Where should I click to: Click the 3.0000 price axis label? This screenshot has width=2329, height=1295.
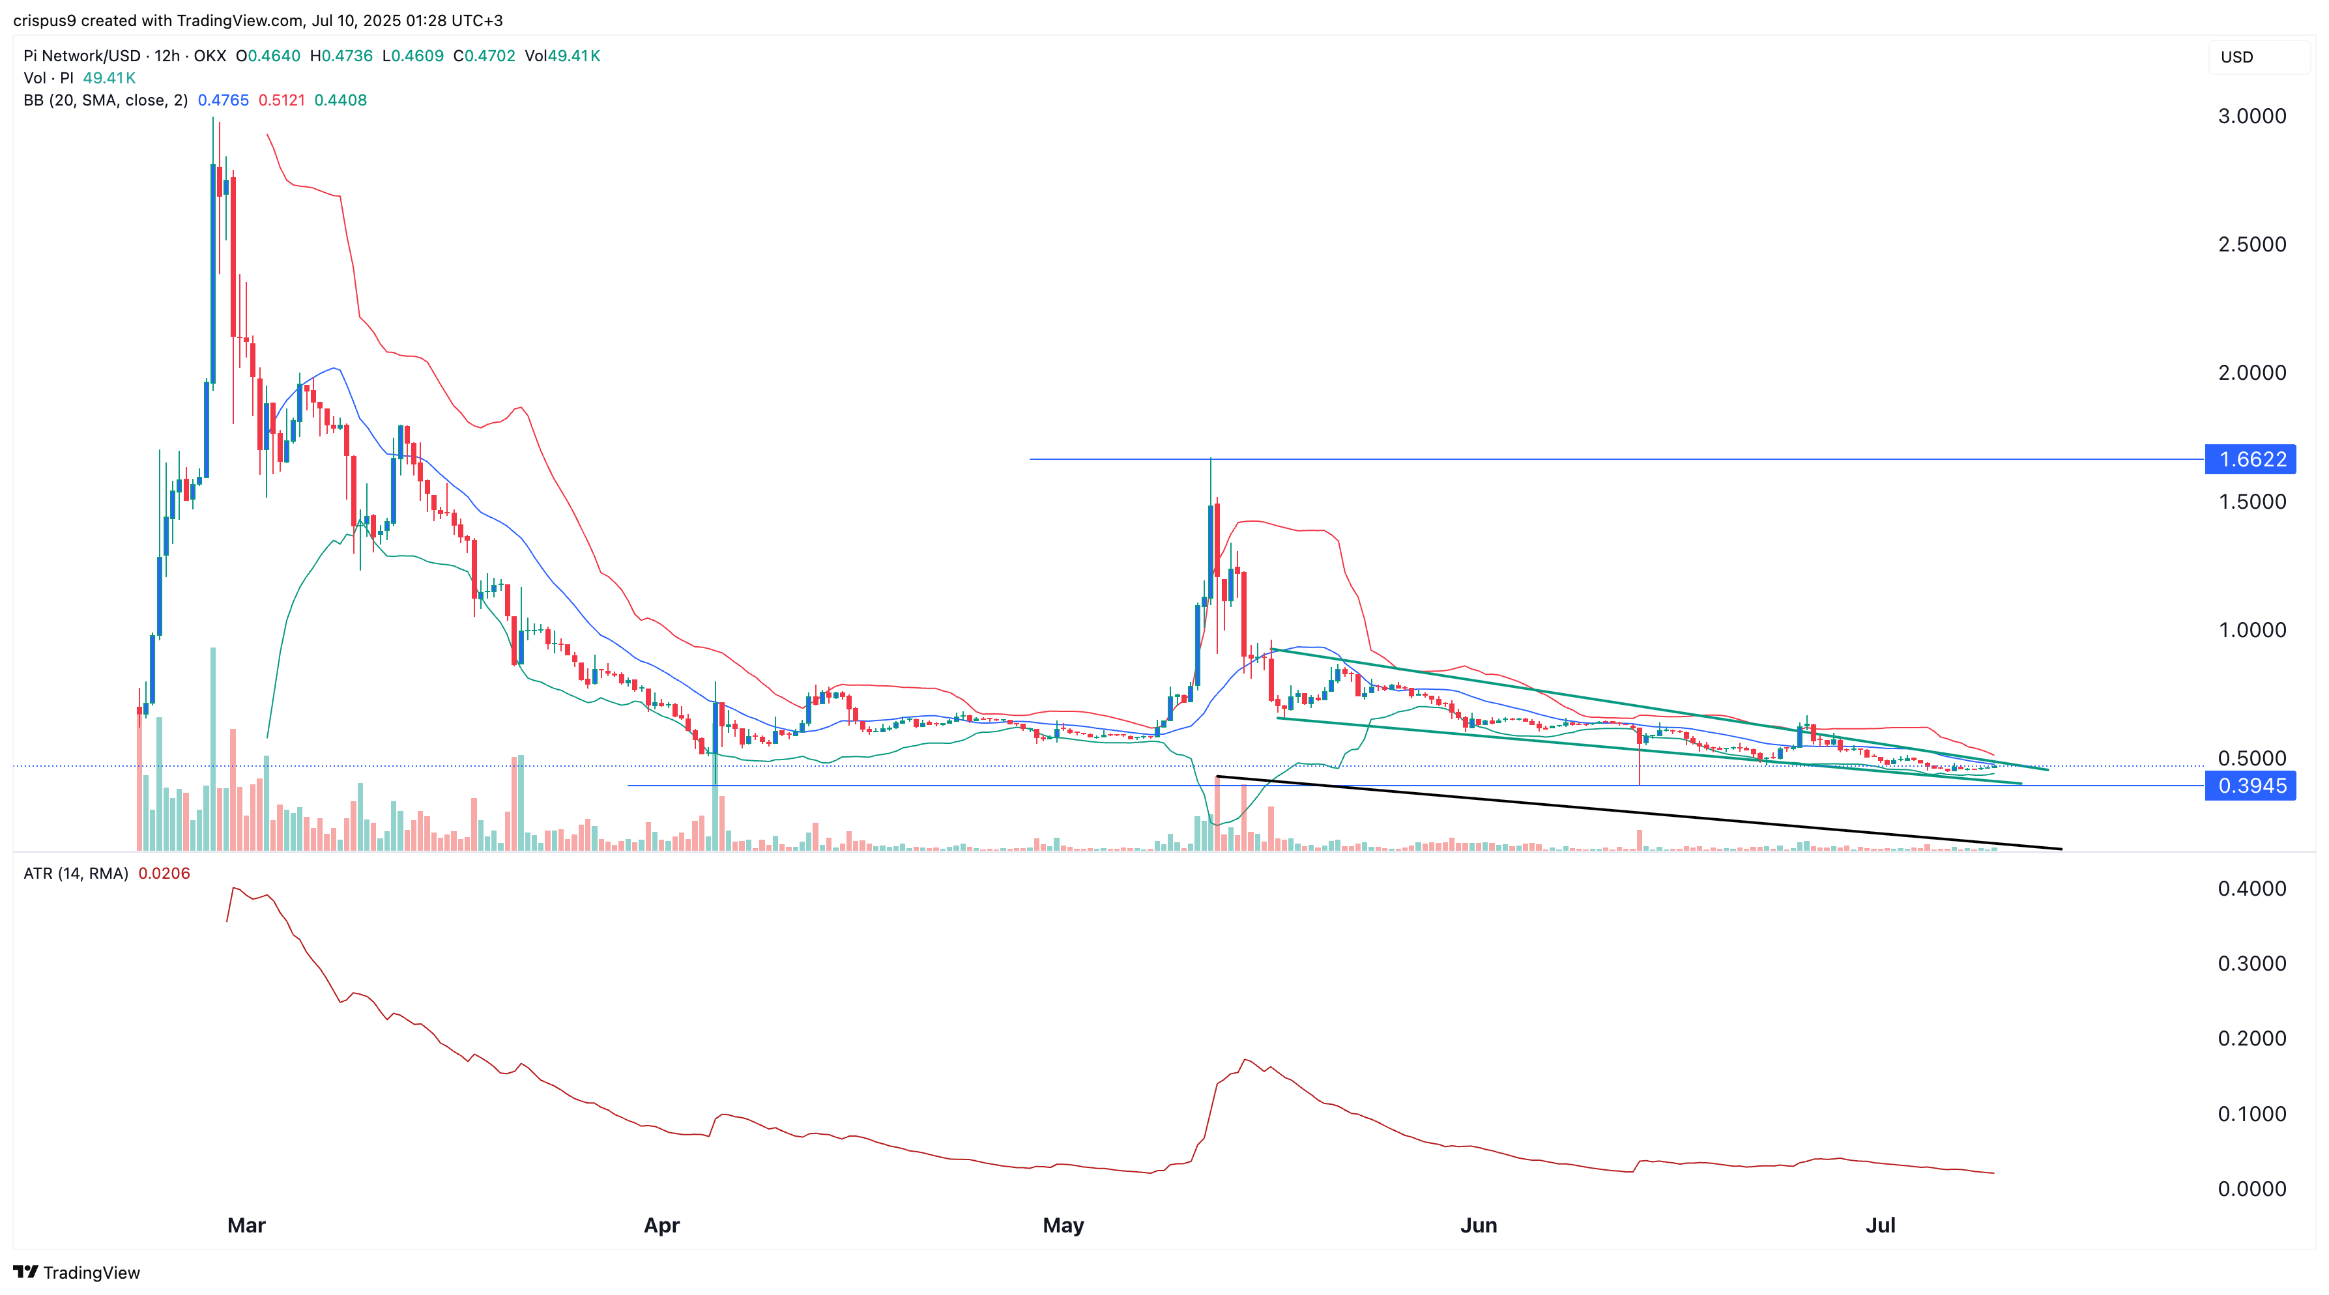coord(2252,116)
